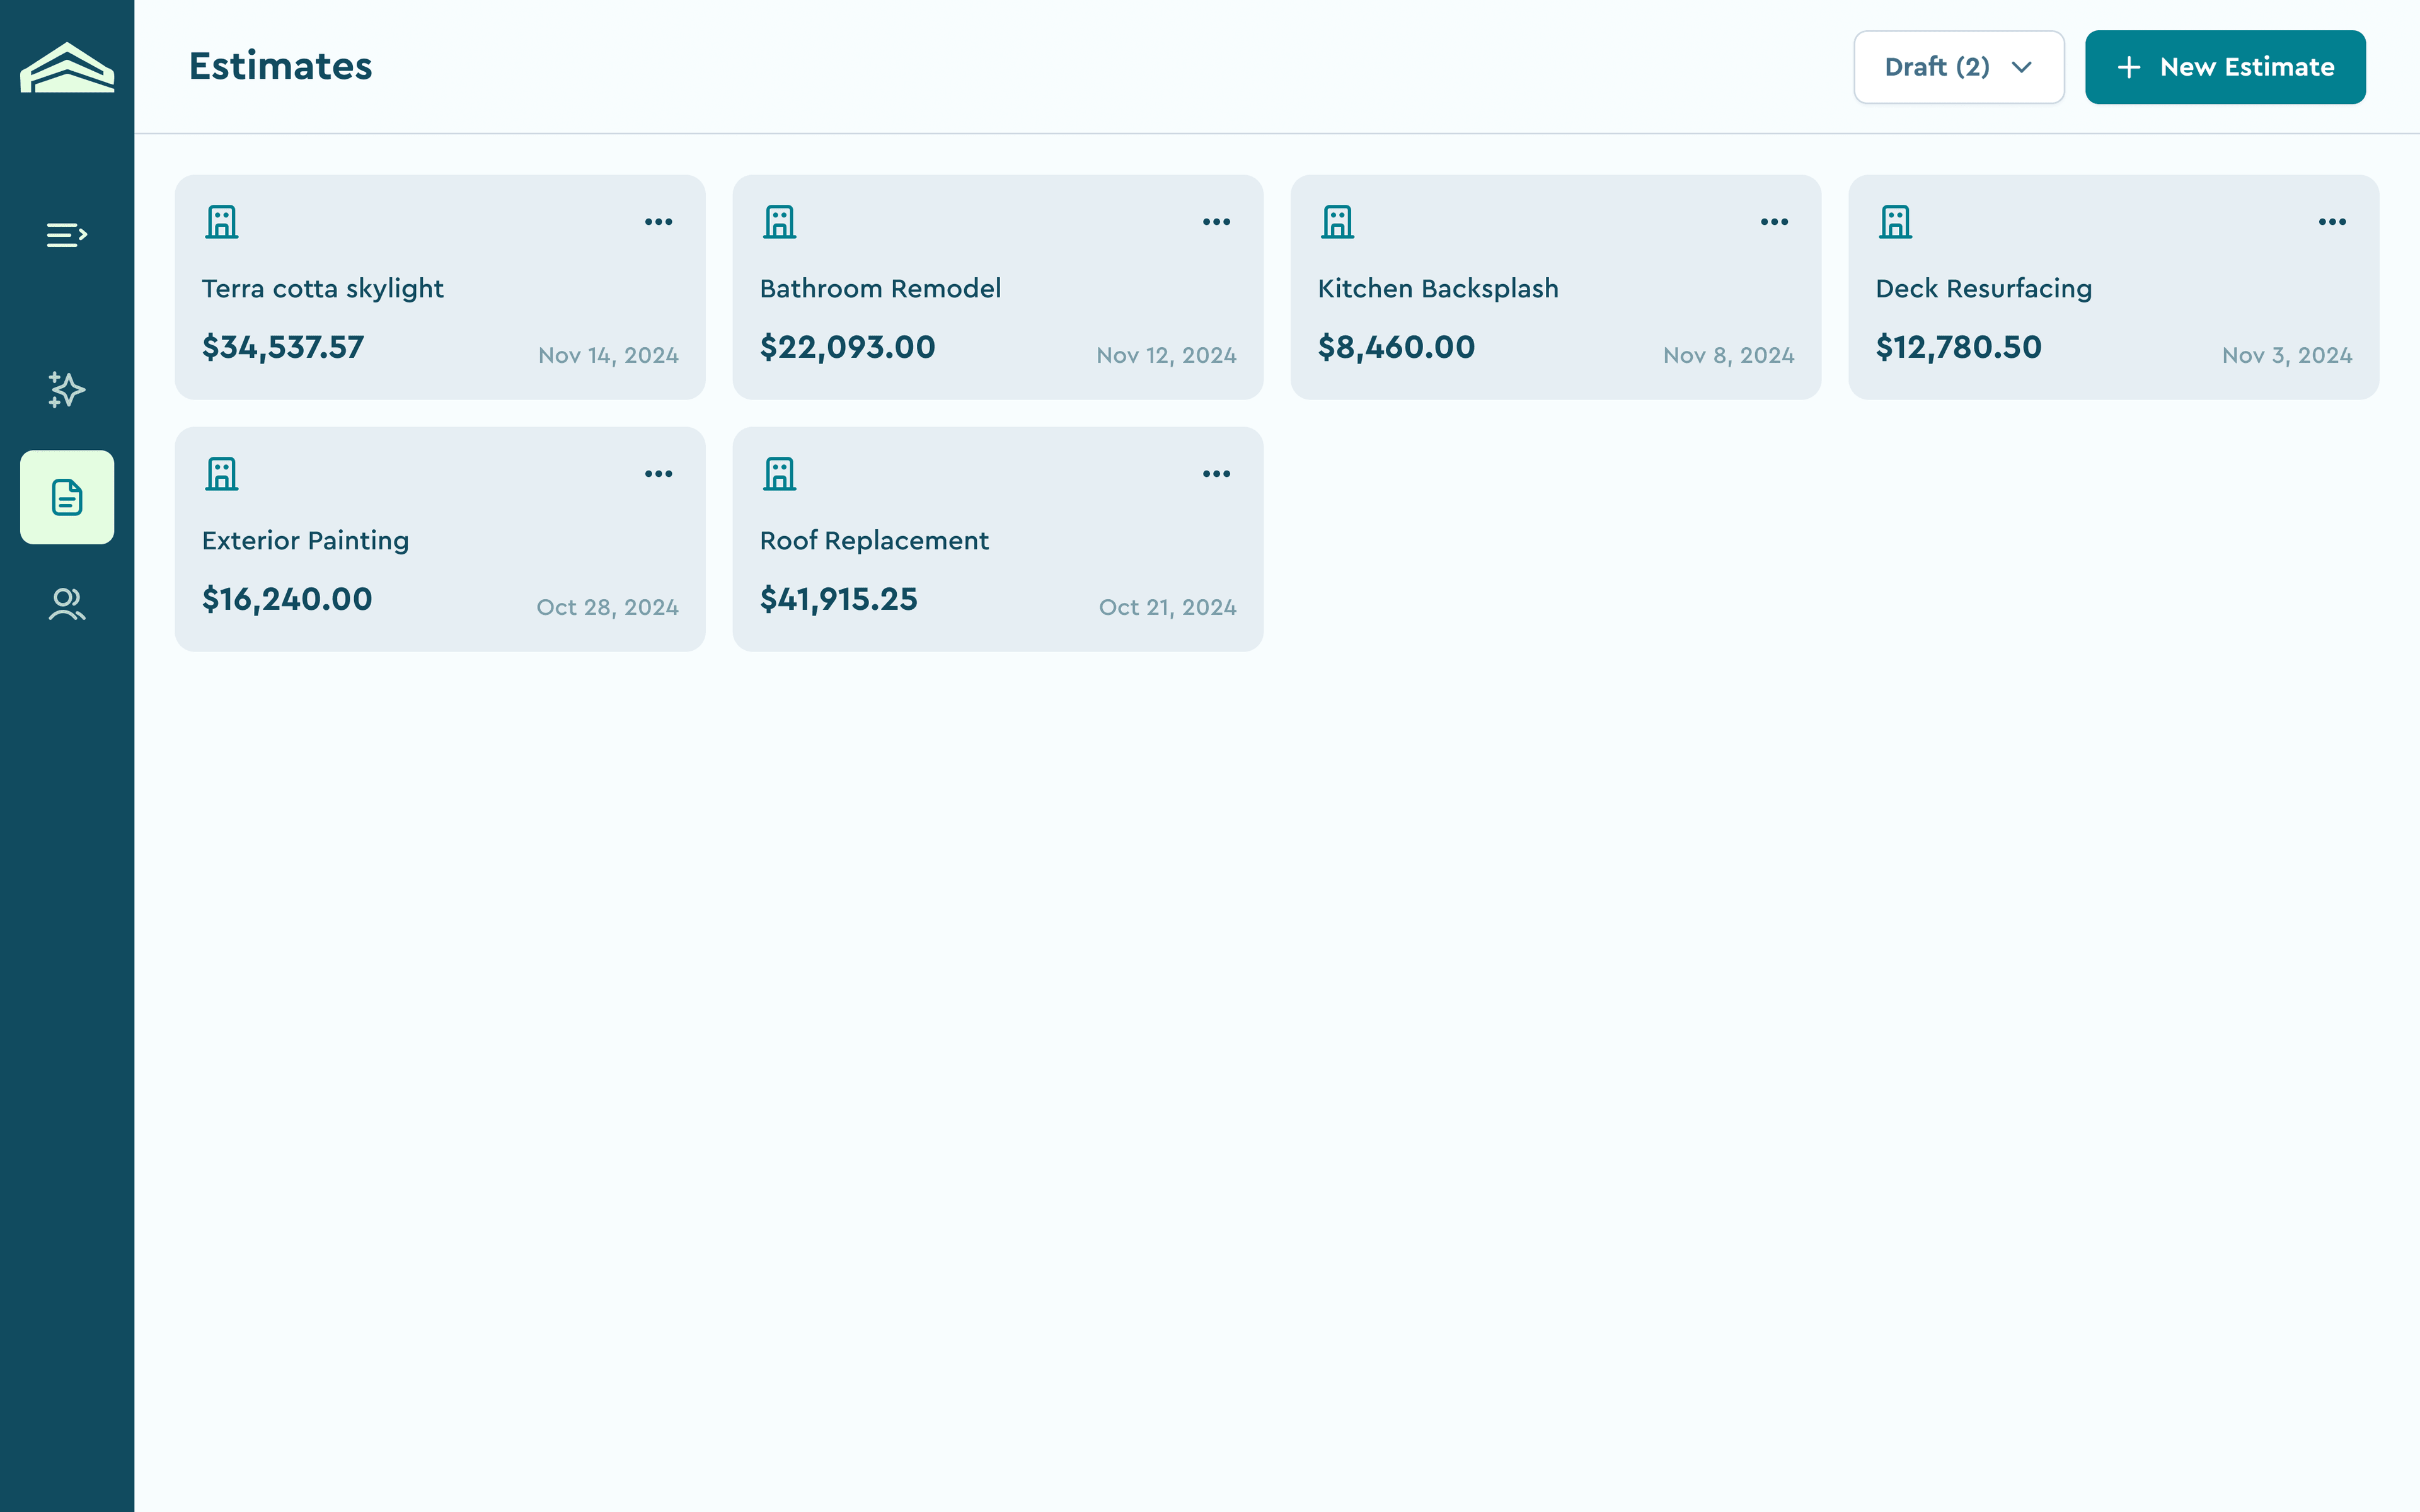Click the Nov 8, 2024 date
This screenshot has width=2420, height=1512.
click(1729, 356)
